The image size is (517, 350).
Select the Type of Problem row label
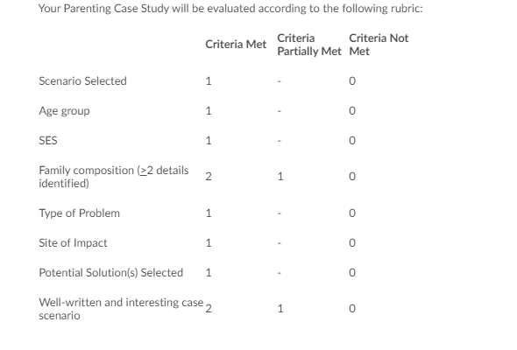[79, 213]
